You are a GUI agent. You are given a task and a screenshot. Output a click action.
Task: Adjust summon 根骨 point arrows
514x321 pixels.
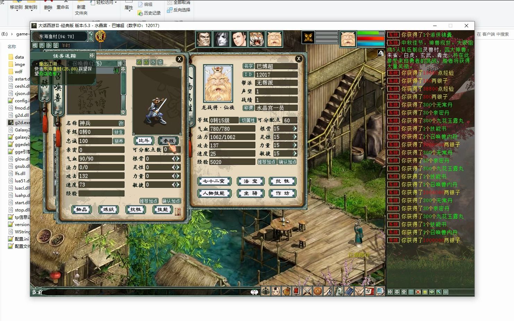[176, 159]
